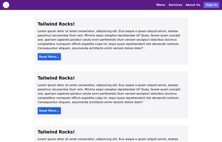Select the first card's Tailwind Rocks! heading
Viewport: 222px width, 142px height.
(56, 24)
